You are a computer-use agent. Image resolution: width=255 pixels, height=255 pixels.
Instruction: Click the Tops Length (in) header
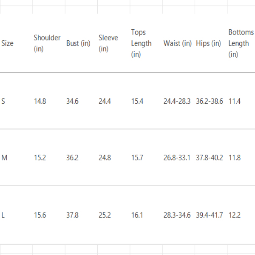141,43
